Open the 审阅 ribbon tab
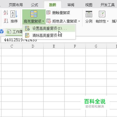The height and width of the screenshot is (117, 117). point(71,5)
